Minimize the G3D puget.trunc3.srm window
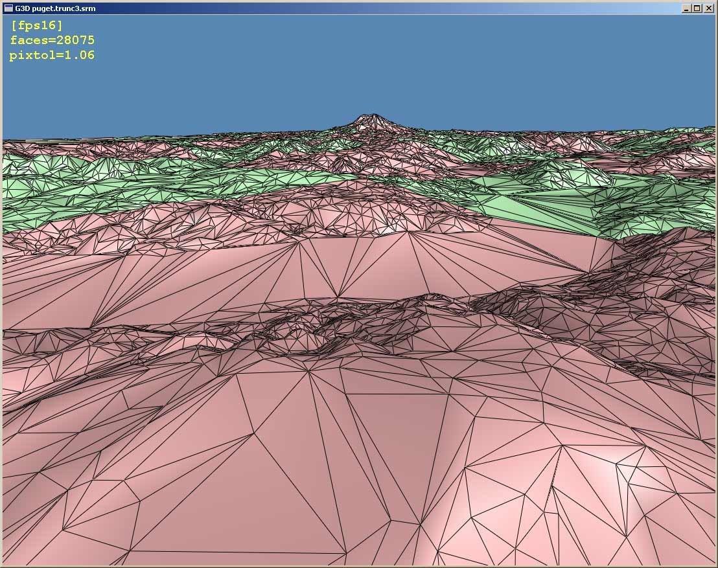718x568 pixels. [x=686, y=8]
